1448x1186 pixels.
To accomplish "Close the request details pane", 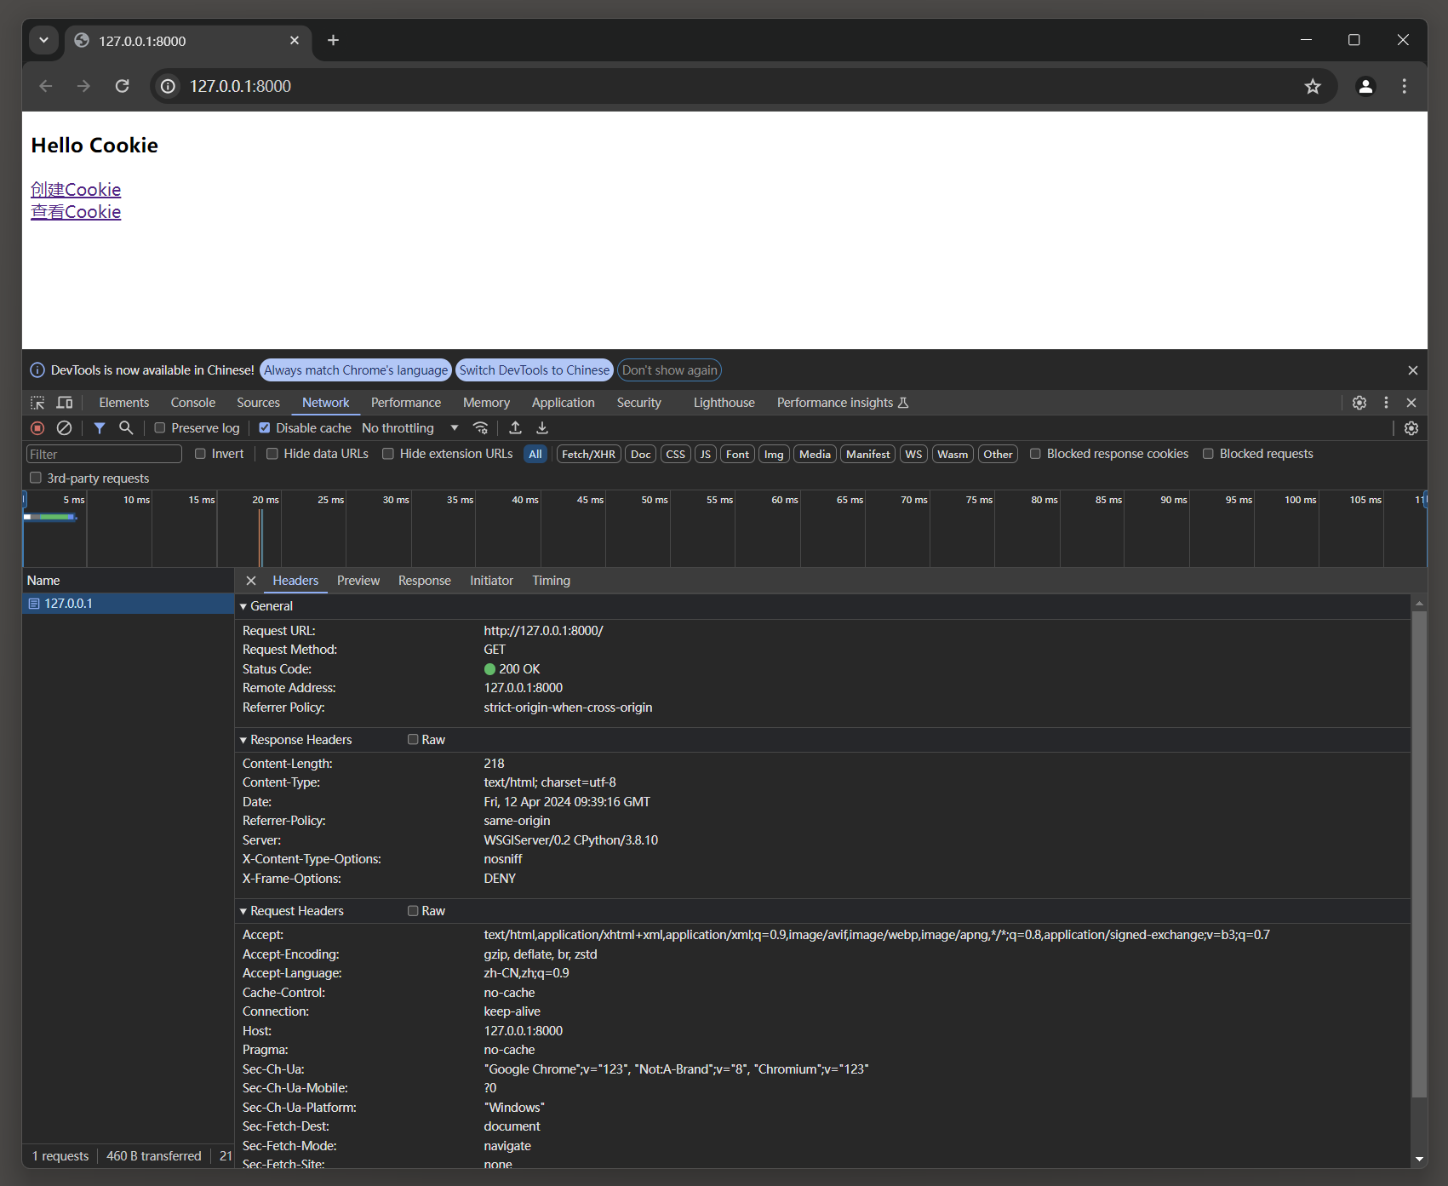I will tap(251, 581).
